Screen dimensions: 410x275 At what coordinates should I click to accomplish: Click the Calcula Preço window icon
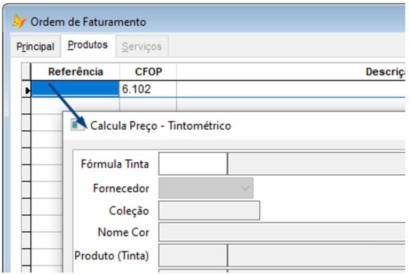(77, 125)
